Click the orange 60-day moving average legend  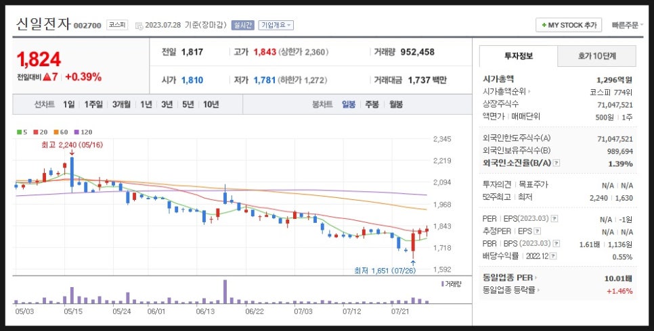tap(61, 132)
